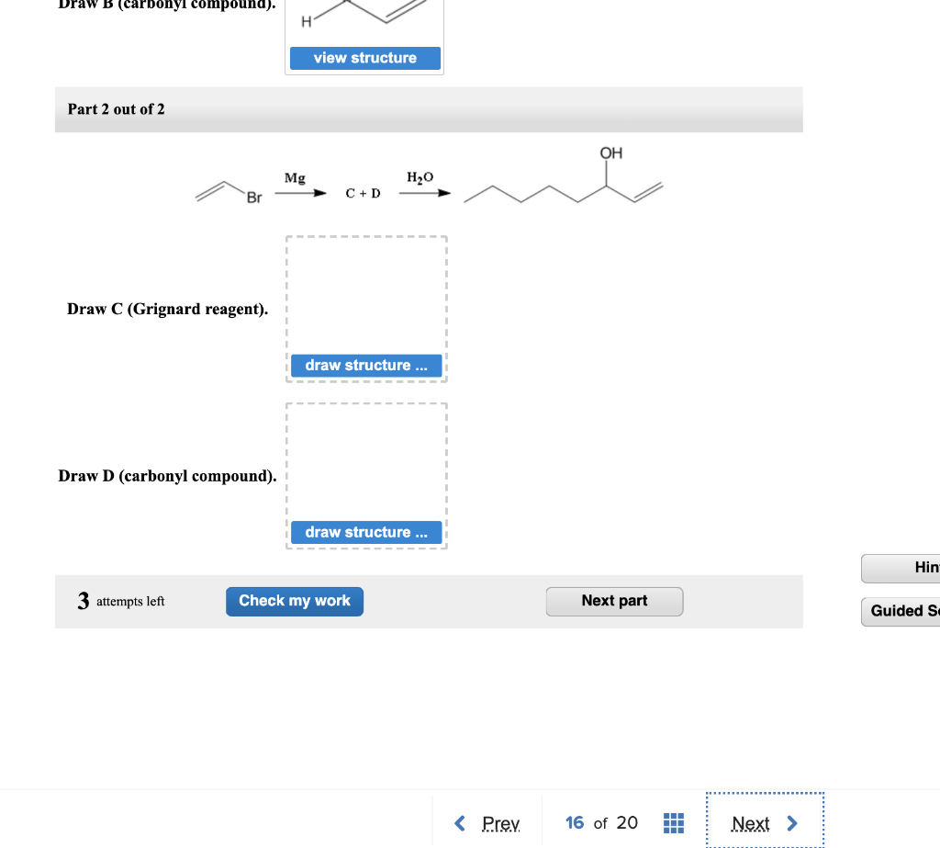Open view structure for compound B
This screenshot has width=940, height=848.
(x=364, y=58)
